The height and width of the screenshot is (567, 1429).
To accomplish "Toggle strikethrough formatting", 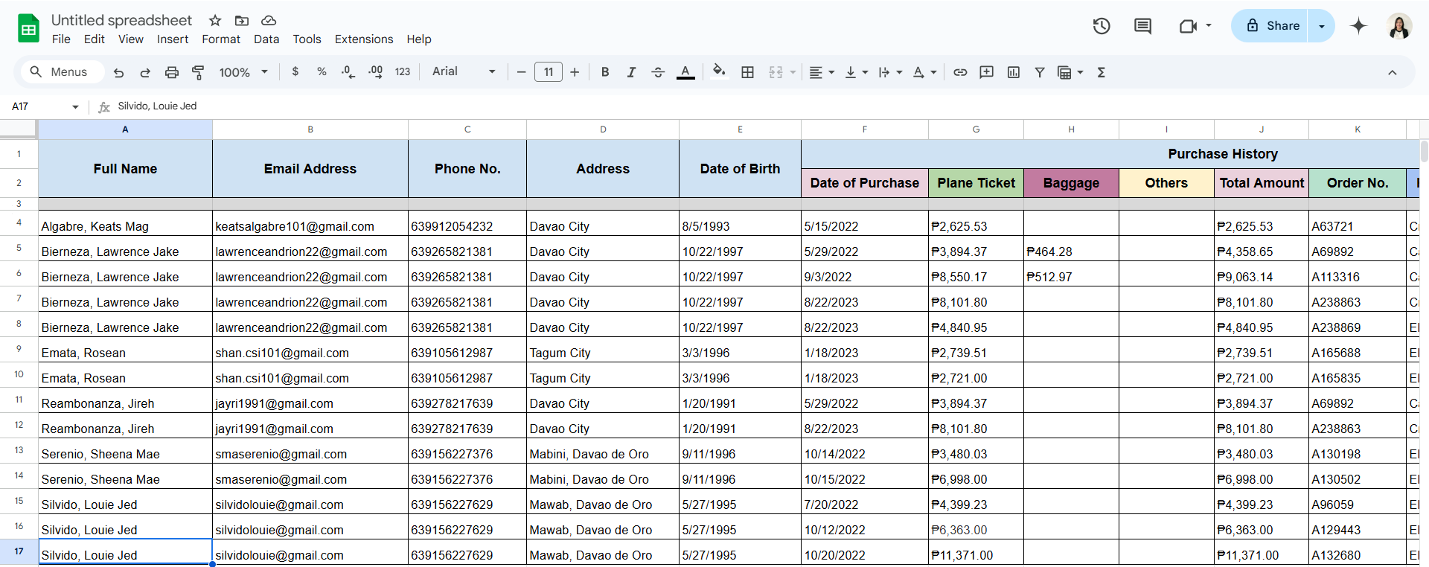I will pyautogui.click(x=658, y=72).
